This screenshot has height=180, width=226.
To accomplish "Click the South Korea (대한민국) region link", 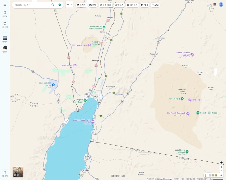I will coord(177,179).
